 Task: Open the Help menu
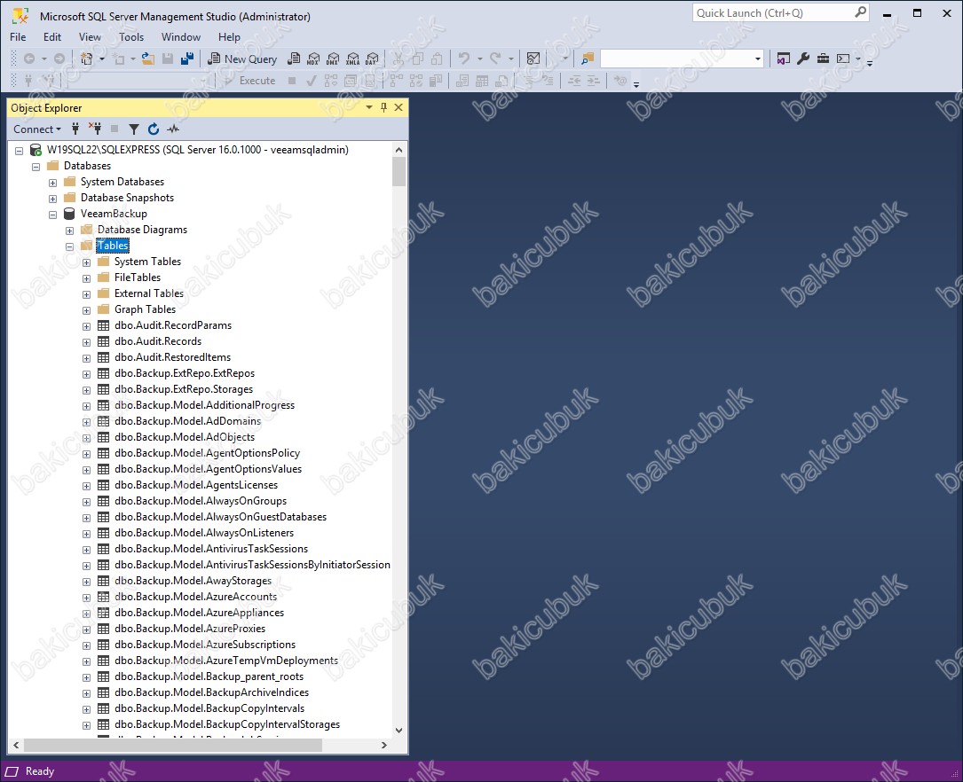(x=229, y=37)
